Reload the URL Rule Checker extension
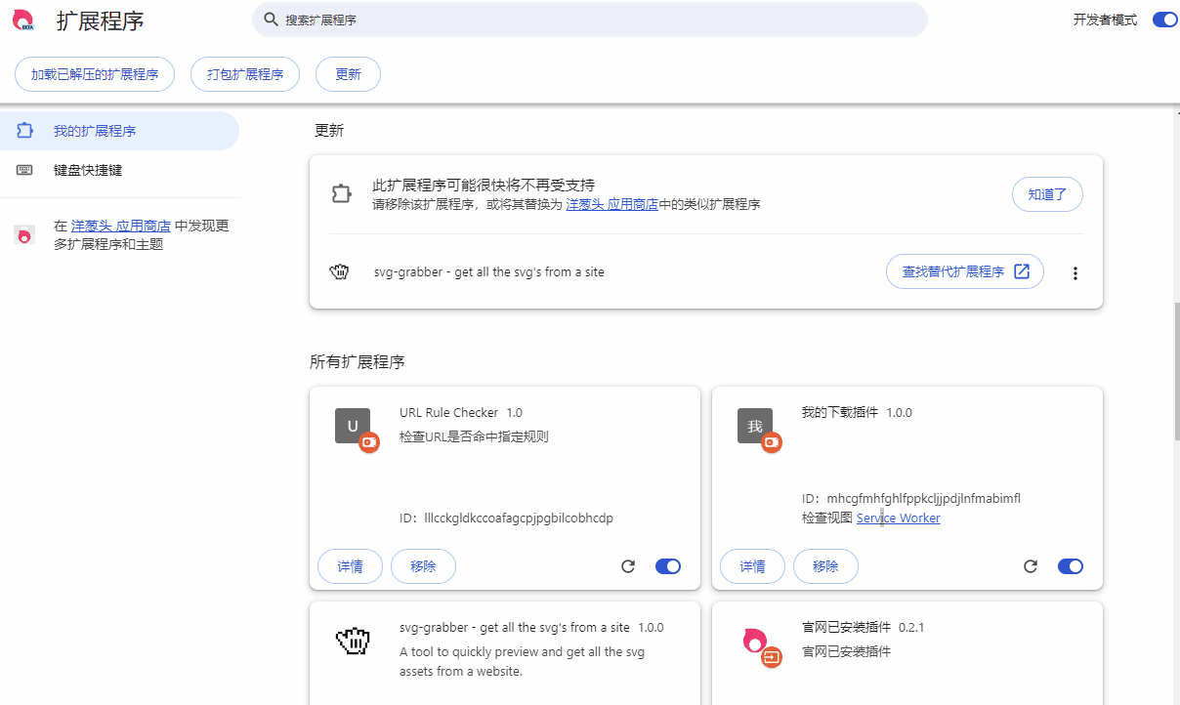 coord(628,565)
